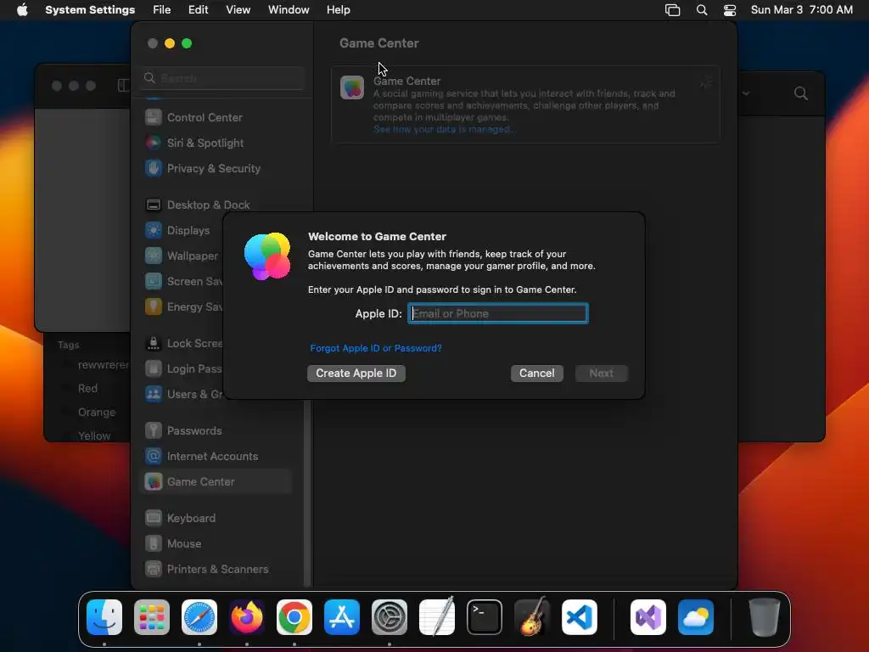Click the Next button

point(602,374)
